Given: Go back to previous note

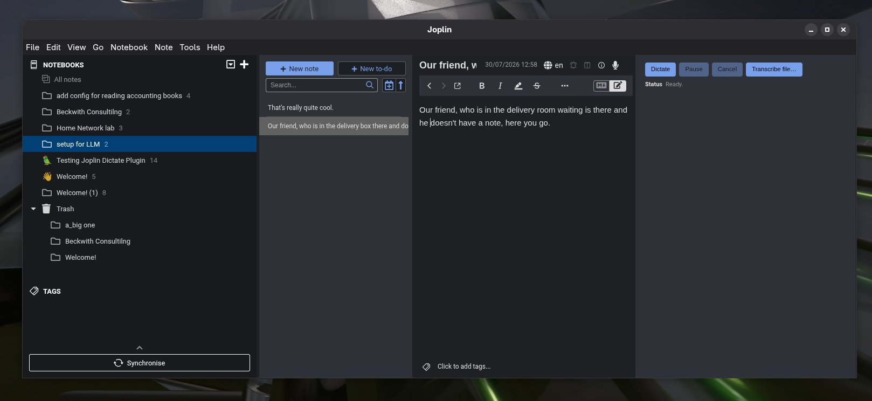Looking at the screenshot, I should pos(430,86).
